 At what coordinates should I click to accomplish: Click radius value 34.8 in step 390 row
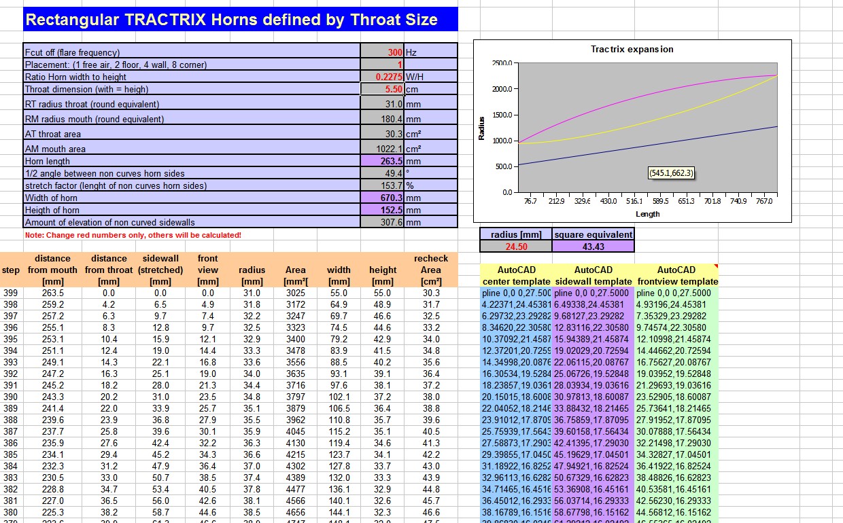click(x=252, y=397)
